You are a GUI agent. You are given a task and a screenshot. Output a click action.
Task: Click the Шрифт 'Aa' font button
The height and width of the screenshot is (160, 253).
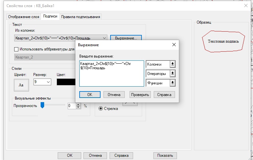21,85
